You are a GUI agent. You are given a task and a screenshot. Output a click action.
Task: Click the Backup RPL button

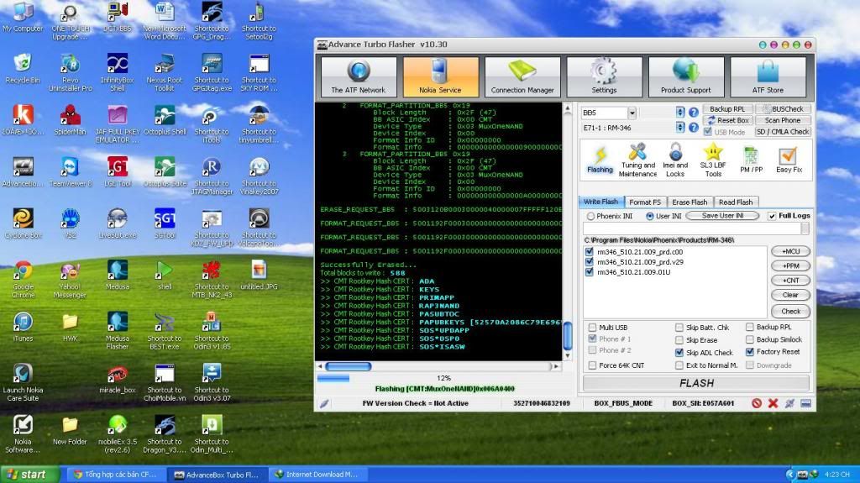[x=727, y=109]
